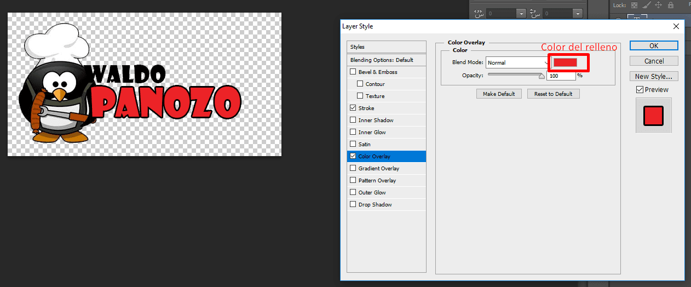This screenshot has width=691, height=287.
Task: Click the Opacity slider handle
Action: click(x=542, y=76)
